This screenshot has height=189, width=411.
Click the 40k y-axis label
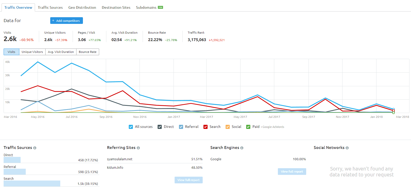(7, 62)
